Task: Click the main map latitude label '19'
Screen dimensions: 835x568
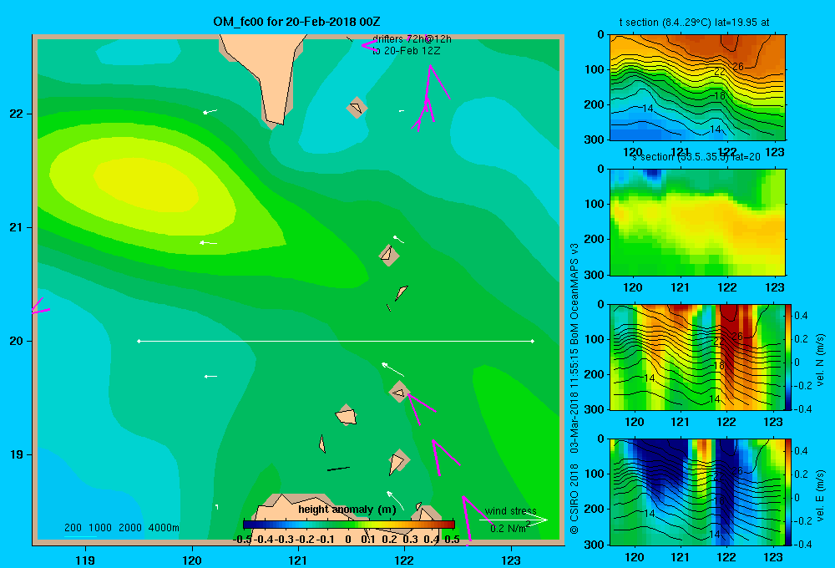Action: click(x=16, y=454)
